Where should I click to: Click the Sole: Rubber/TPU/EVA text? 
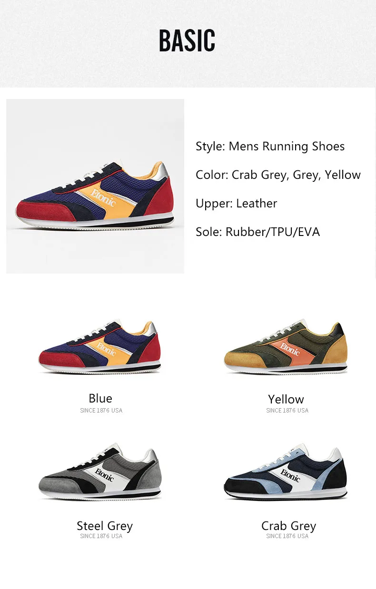coord(258,232)
